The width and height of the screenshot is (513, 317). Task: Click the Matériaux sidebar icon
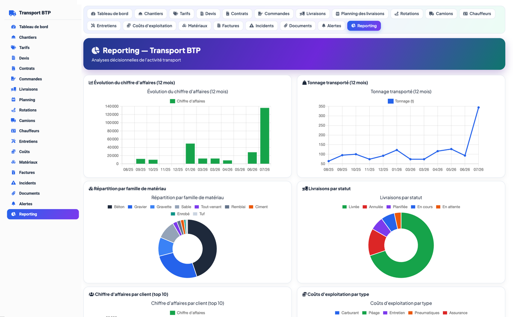(13, 162)
